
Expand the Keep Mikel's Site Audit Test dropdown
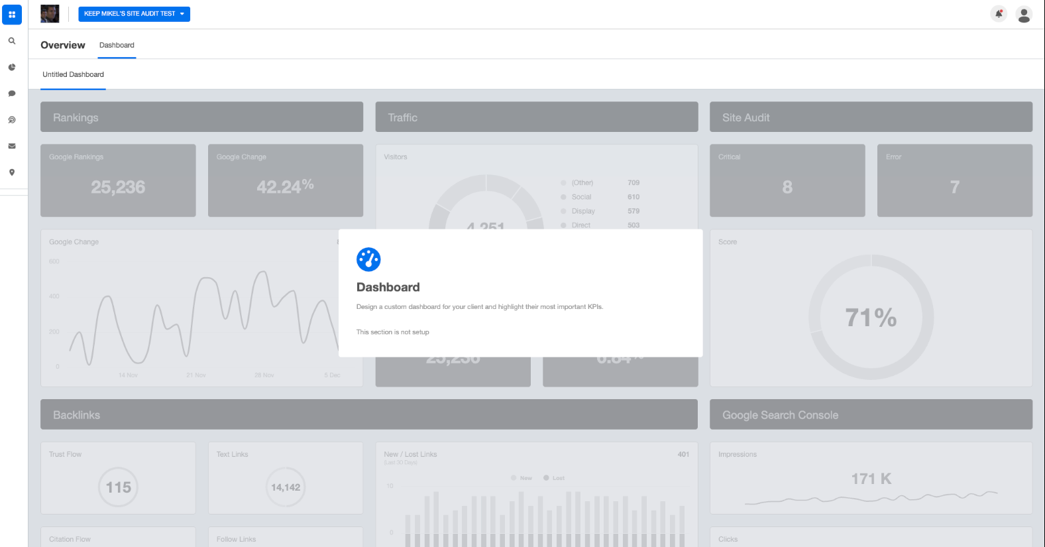coord(134,14)
